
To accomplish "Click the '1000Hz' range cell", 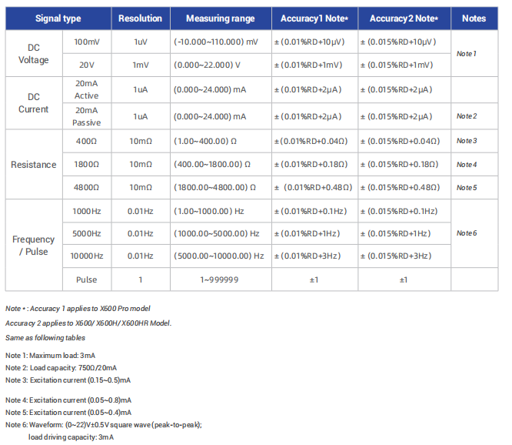I will coord(87,211).
